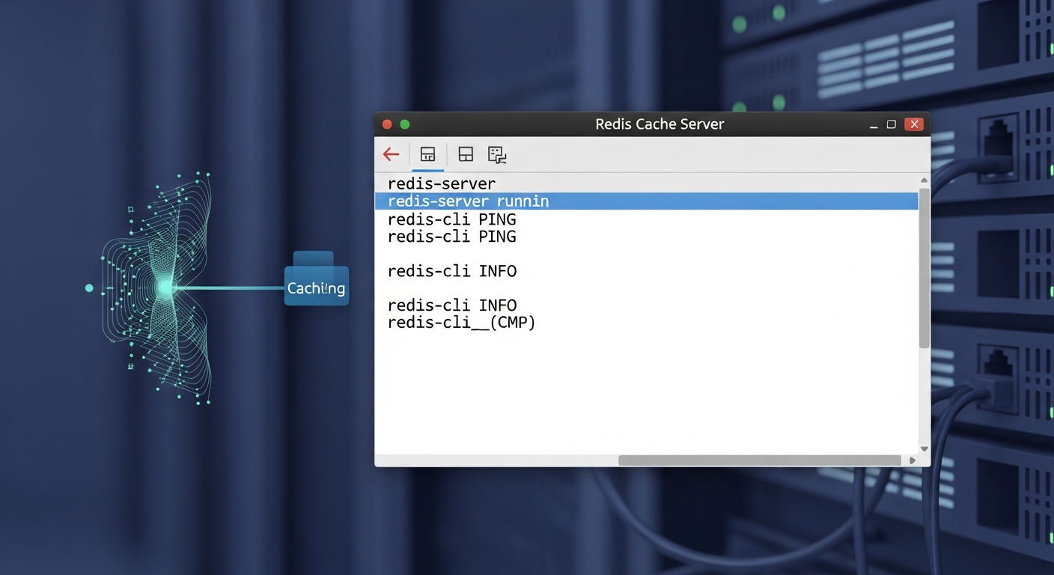Select the "redis-server" list entry
1054x575 pixels.
441,183
